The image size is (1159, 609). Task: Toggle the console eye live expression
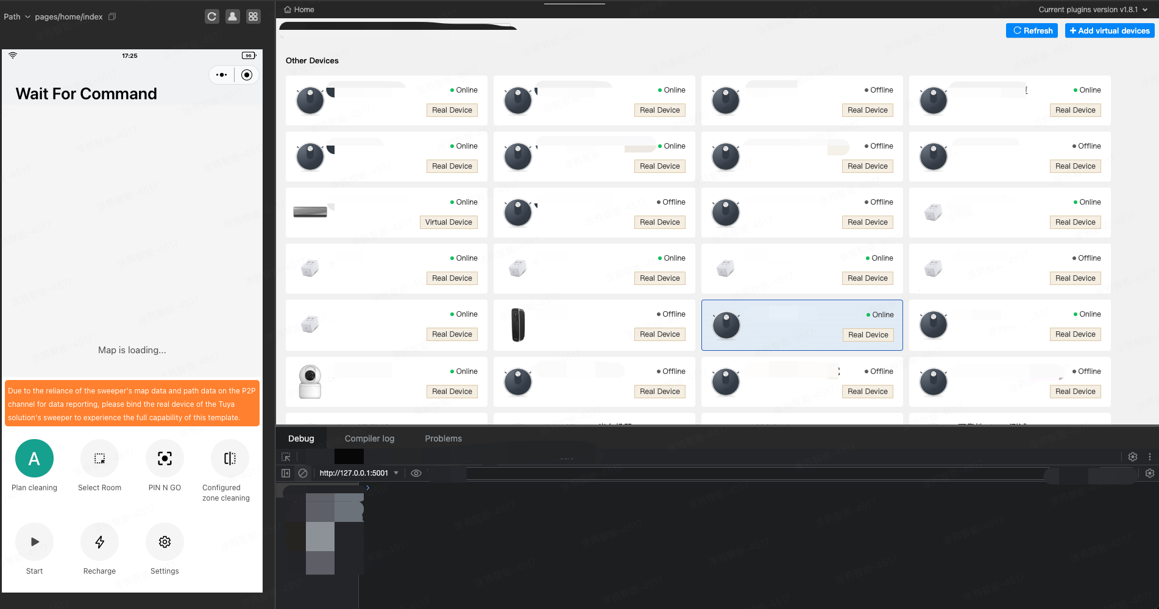[416, 473]
